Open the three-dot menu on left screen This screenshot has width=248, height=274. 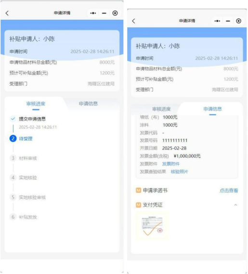93,13
